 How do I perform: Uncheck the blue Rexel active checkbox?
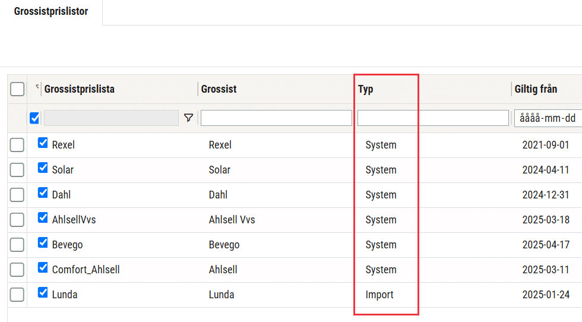click(43, 143)
